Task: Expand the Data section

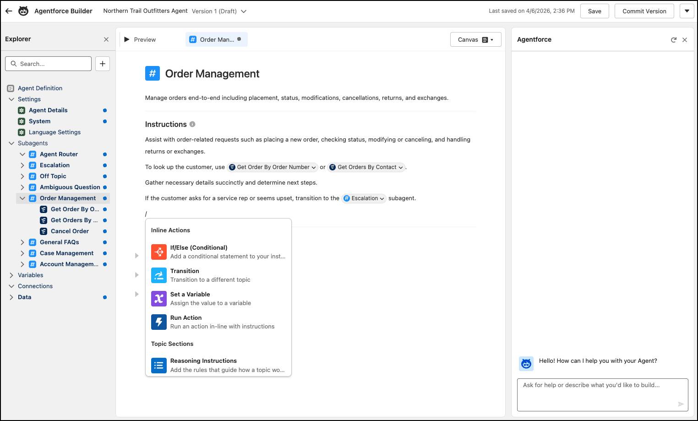Action: pyautogui.click(x=11, y=297)
